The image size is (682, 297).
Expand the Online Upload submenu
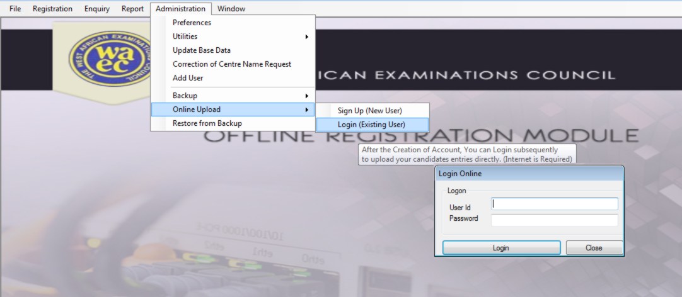233,109
